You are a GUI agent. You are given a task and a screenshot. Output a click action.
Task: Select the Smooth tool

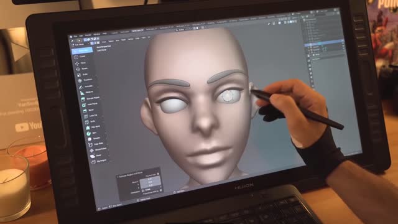coord(94,139)
